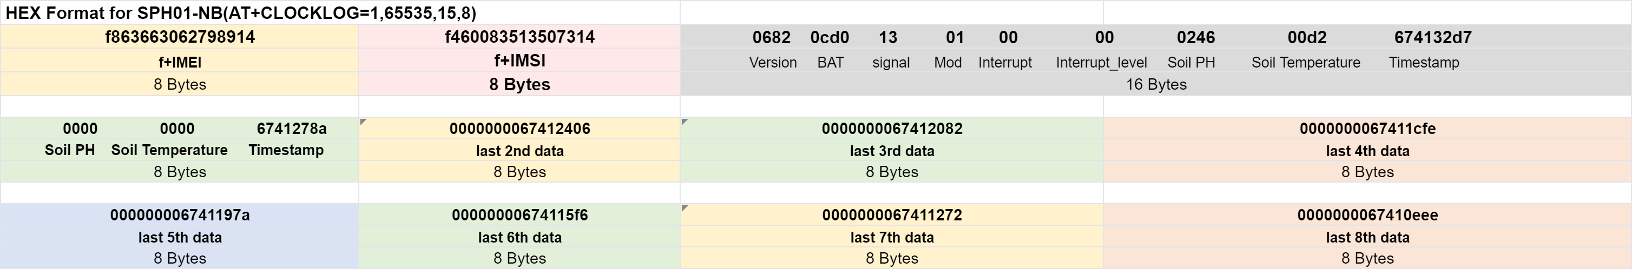1632x269 pixels.
Task: Click the 0000000067410eee value cell
Action: pyautogui.click(x=1367, y=215)
